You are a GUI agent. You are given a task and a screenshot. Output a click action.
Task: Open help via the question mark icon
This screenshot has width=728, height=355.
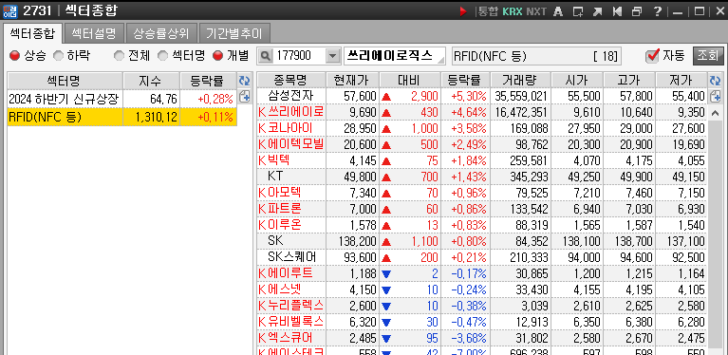(x=658, y=11)
